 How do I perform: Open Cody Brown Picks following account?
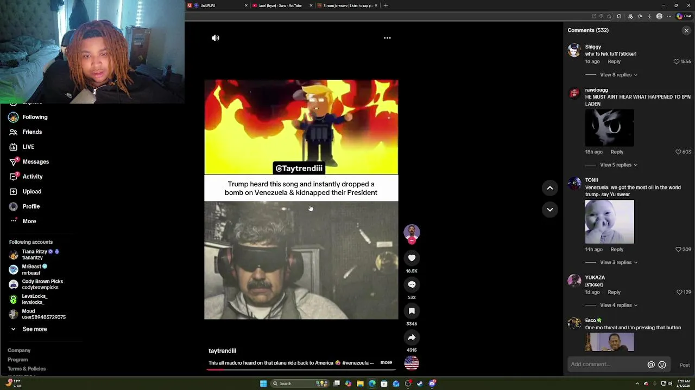point(36,284)
